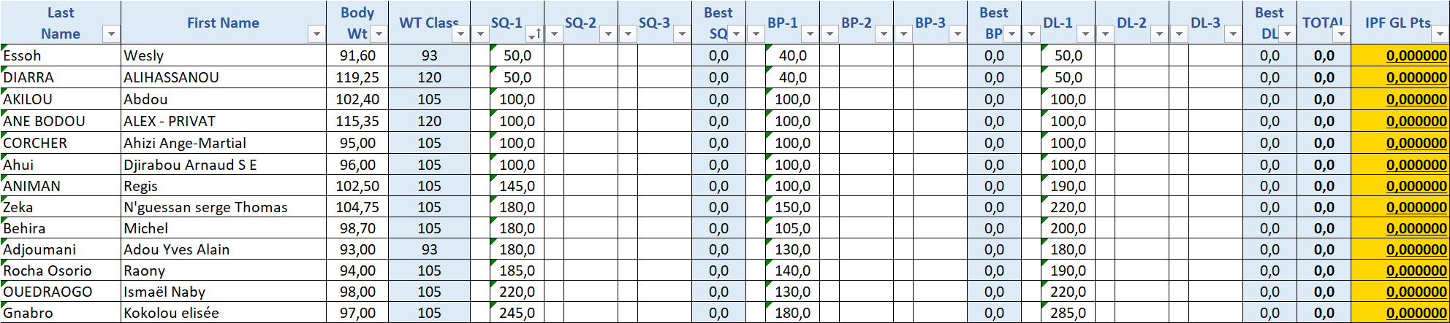Screen dimensions: 1450x323
Task: Select the DL-1 cell showing 285,0
Action: 1068,313
